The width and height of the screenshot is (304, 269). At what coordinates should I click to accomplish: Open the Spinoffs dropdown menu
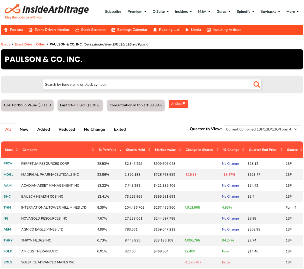point(245,12)
